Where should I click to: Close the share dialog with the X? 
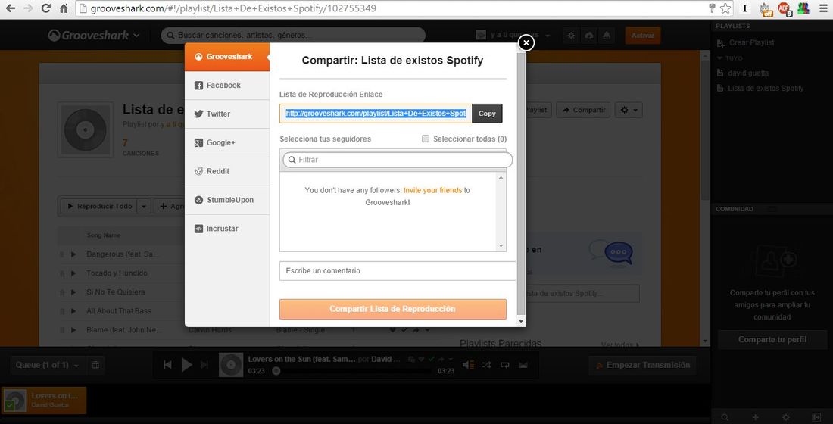[x=526, y=42]
